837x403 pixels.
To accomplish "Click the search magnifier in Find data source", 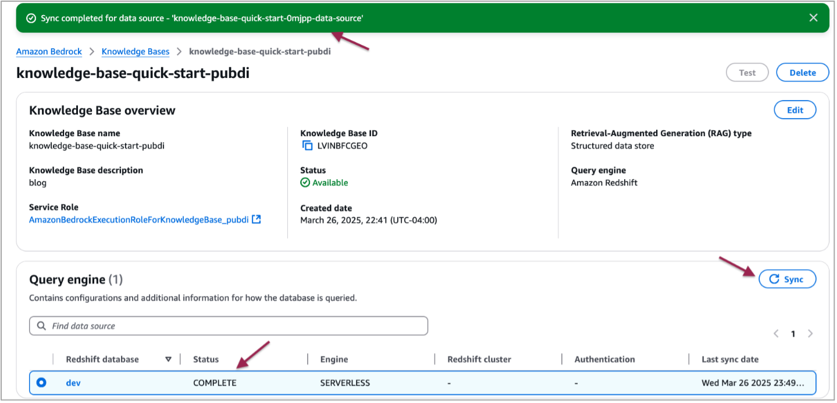I will (x=41, y=326).
